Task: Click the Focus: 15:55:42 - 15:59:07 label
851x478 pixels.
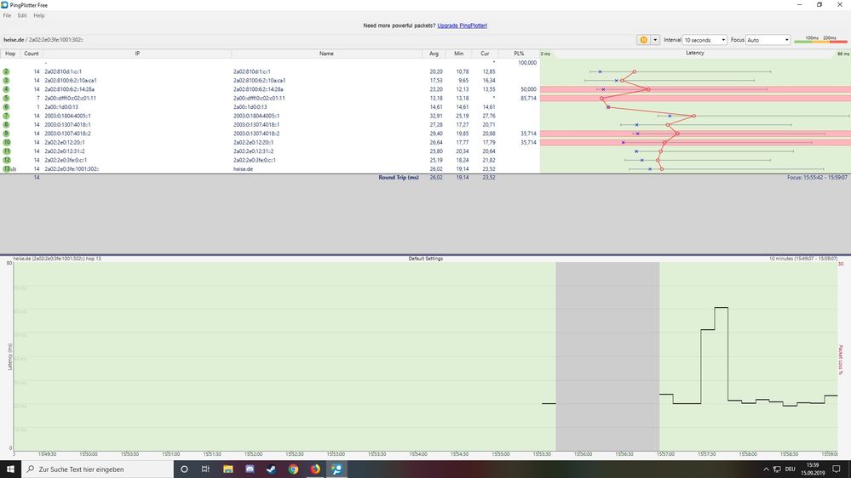Action: [x=817, y=177]
